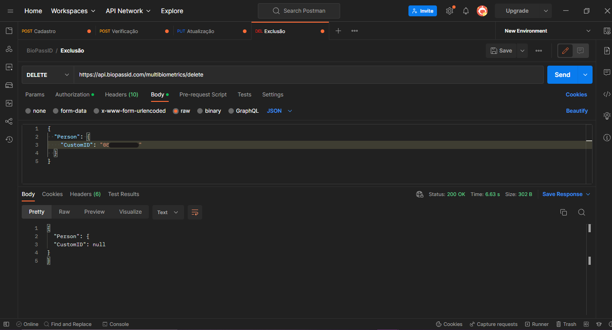Open Mock Servers sidebar icon
The image size is (612, 330).
point(9,85)
